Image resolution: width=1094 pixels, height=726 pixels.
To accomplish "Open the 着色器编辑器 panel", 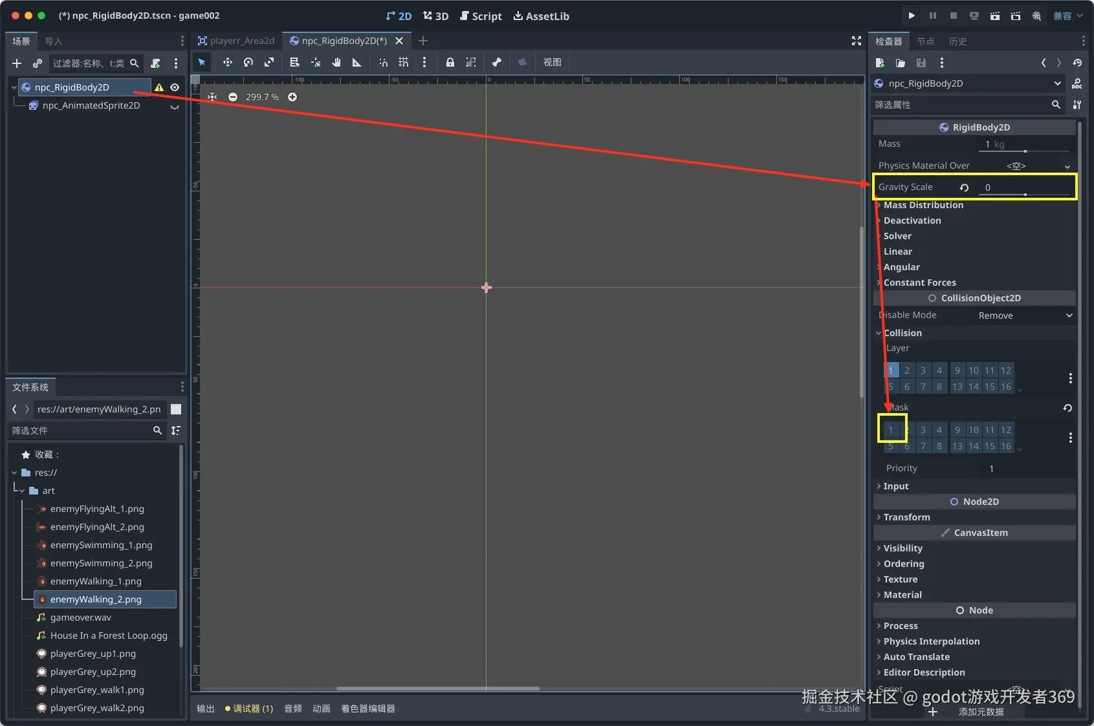I will (368, 709).
